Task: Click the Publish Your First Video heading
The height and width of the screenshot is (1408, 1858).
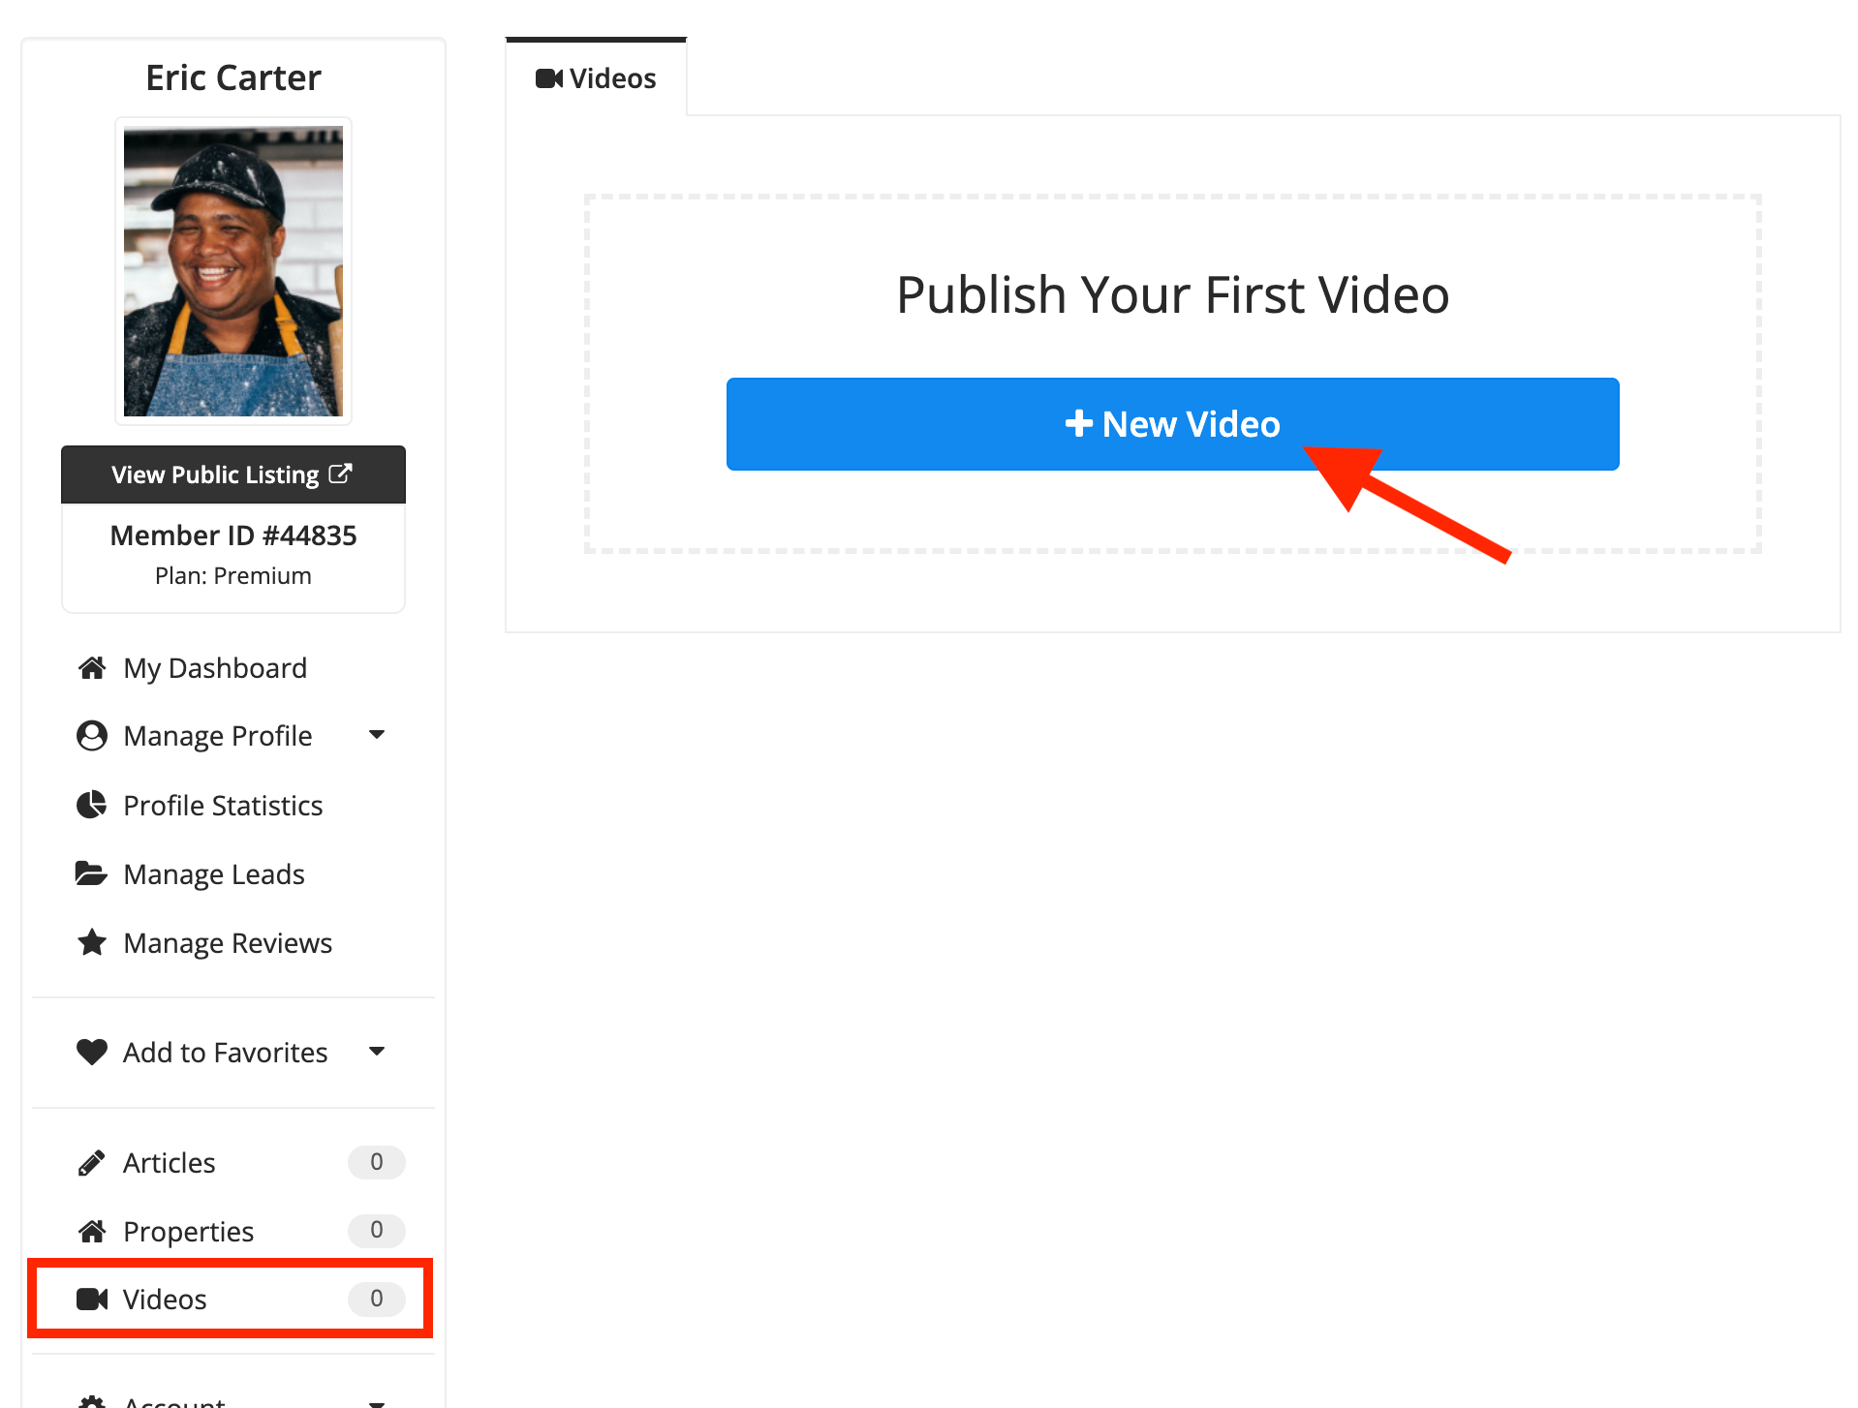Action: pyautogui.click(x=1173, y=295)
